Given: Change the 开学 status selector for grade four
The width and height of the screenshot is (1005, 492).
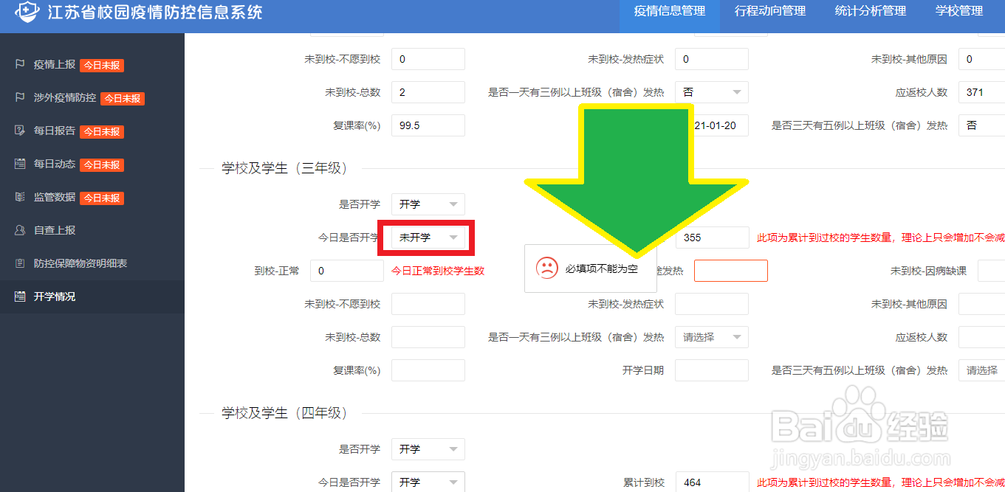Looking at the screenshot, I should point(428,448).
